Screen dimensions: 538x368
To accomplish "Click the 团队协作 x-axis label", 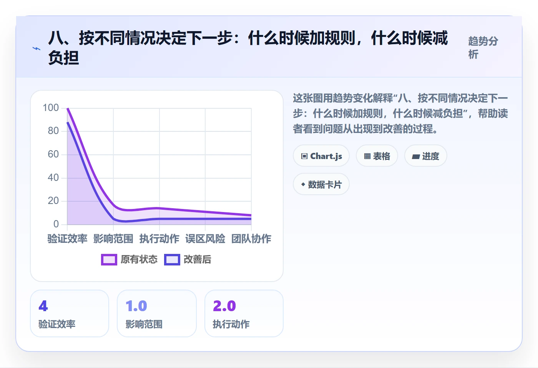I will [x=251, y=239].
